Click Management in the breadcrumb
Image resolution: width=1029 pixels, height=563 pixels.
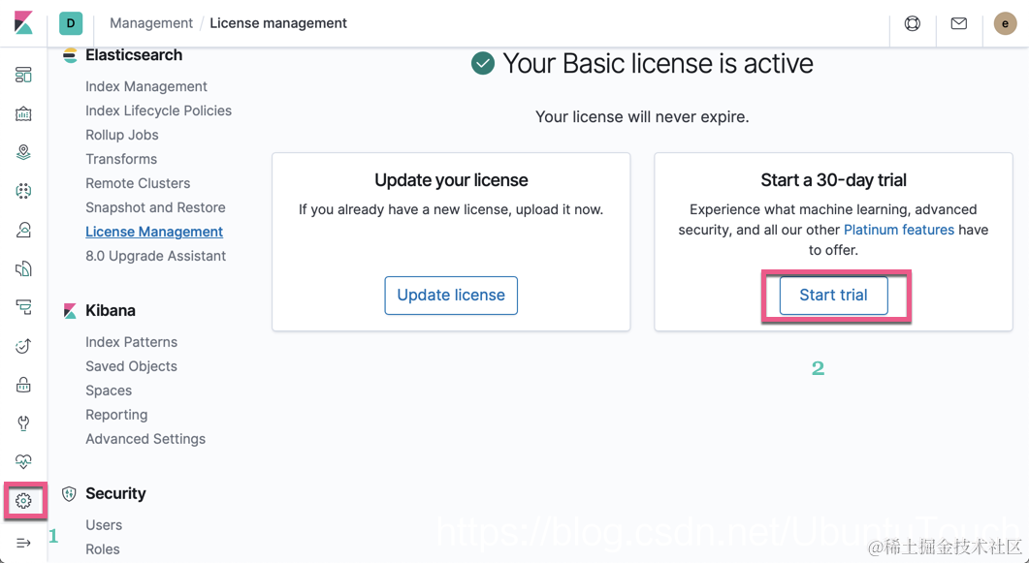click(151, 23)
